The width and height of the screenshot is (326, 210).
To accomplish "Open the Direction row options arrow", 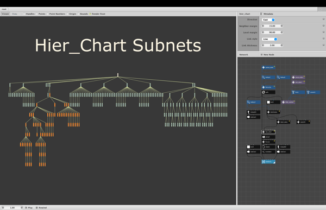I will [323, 20].
